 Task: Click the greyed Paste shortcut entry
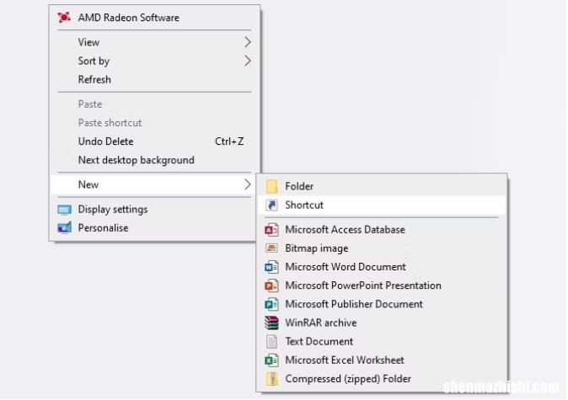[x=154, y=123]
